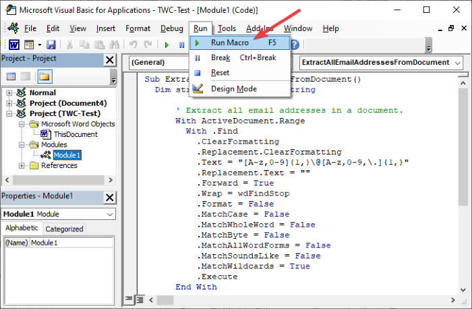Close the Properties - Module1 panel
Screen dimensions: 472x309
point(110,198)
